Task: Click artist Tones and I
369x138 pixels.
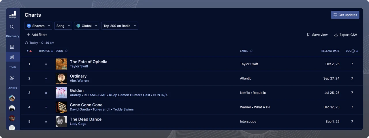Action: 101,110
